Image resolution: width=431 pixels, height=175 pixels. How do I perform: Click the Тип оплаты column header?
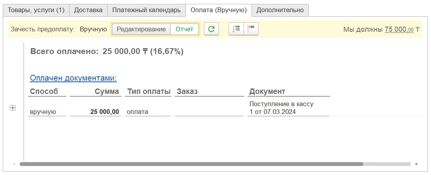click(x=149, y=92)
